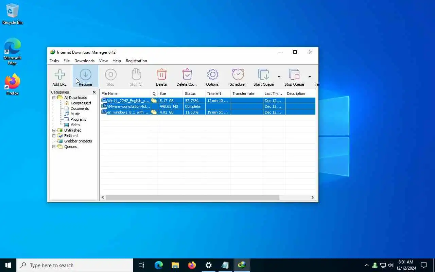Sort by the Q column header
Screen dimensions: 435x272
[154, 93]
